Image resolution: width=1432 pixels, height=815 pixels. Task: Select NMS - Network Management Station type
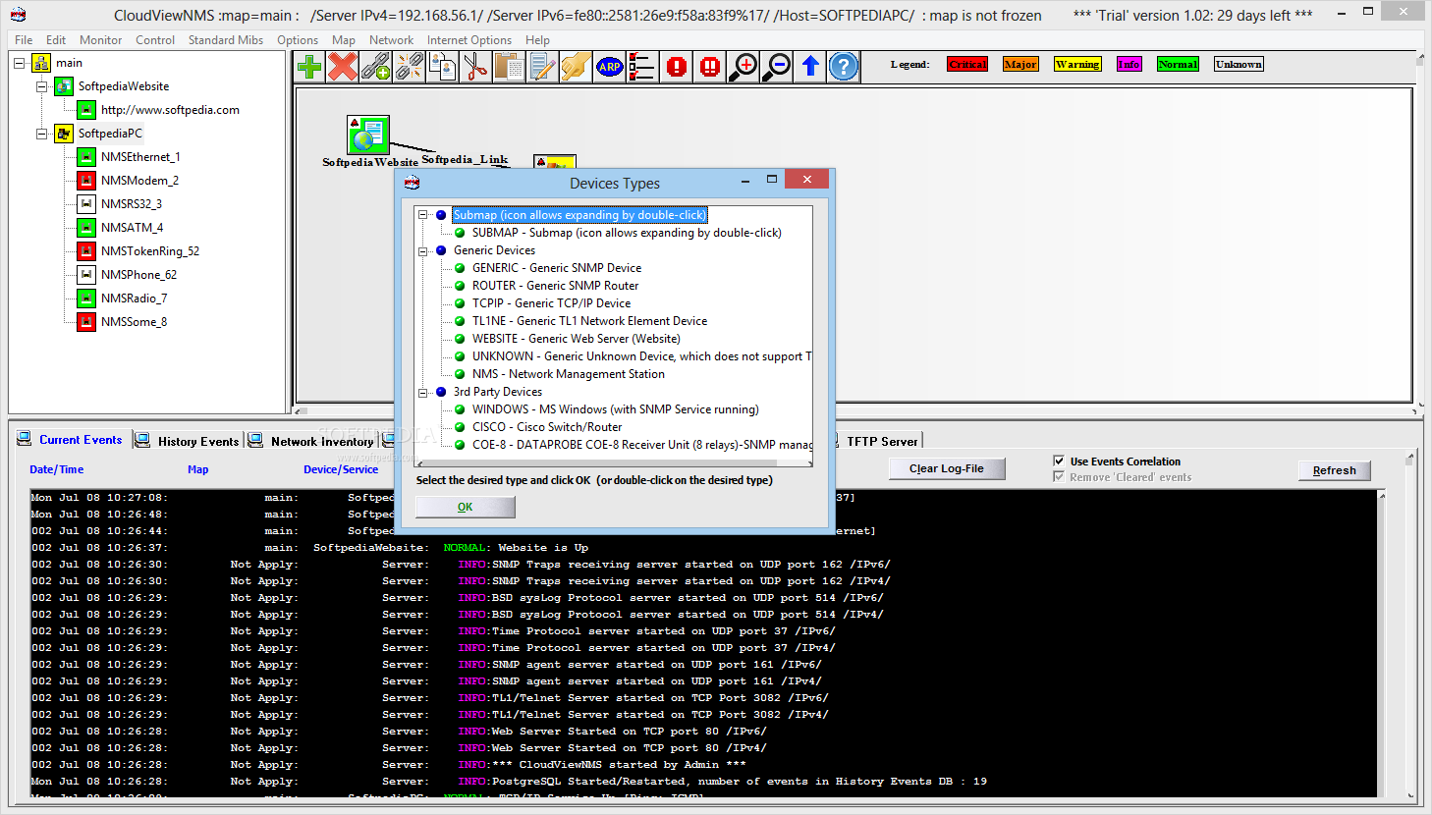pos(568,374)
